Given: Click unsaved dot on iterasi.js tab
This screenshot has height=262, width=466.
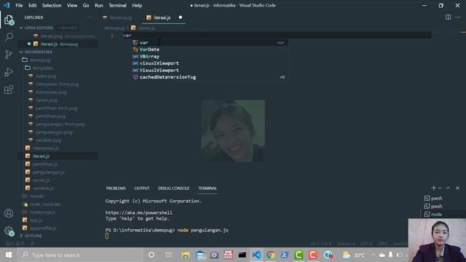Looking at the screenshot, I should pos(181,17).
